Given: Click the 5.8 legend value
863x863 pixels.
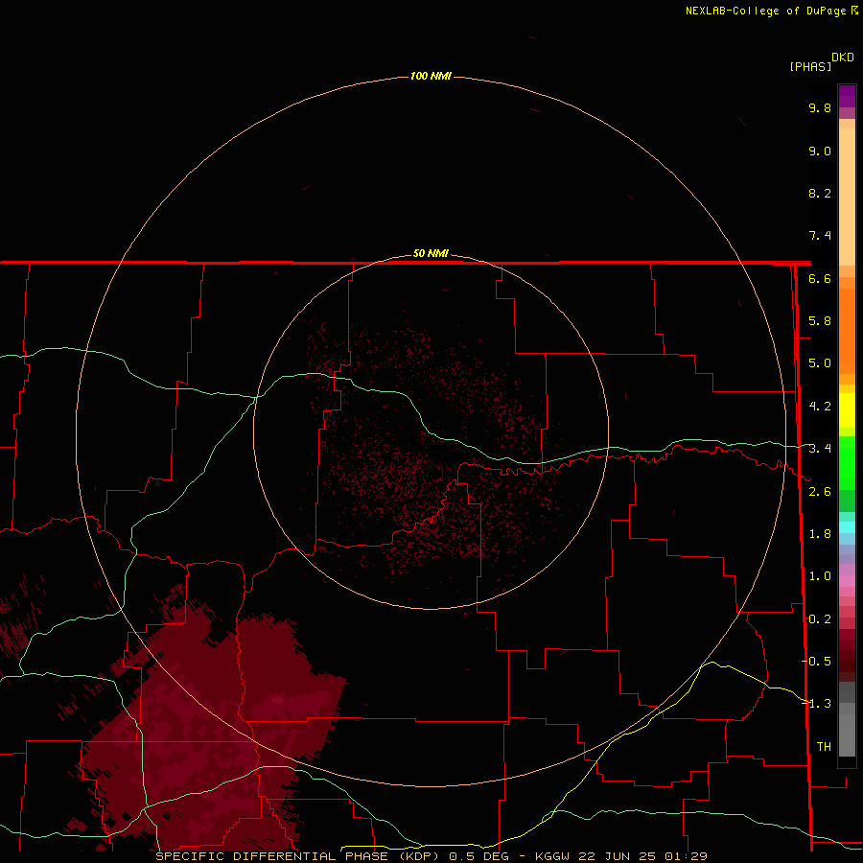Looking at the screenshot, I should click(820, 321).
